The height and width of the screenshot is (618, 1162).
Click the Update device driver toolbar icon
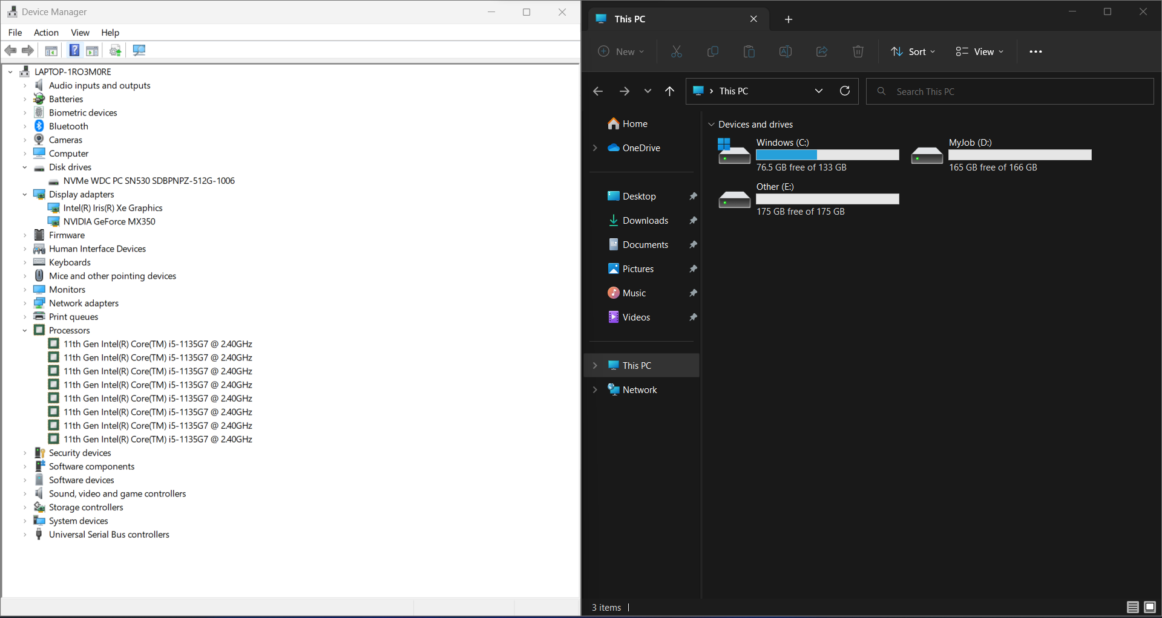[x=115, y=50]
